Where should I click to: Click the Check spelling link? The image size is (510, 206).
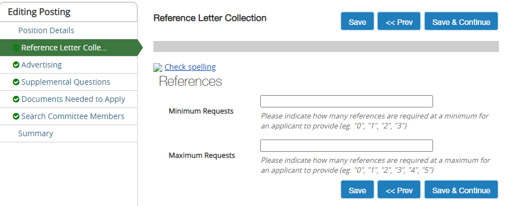point(190,67)
